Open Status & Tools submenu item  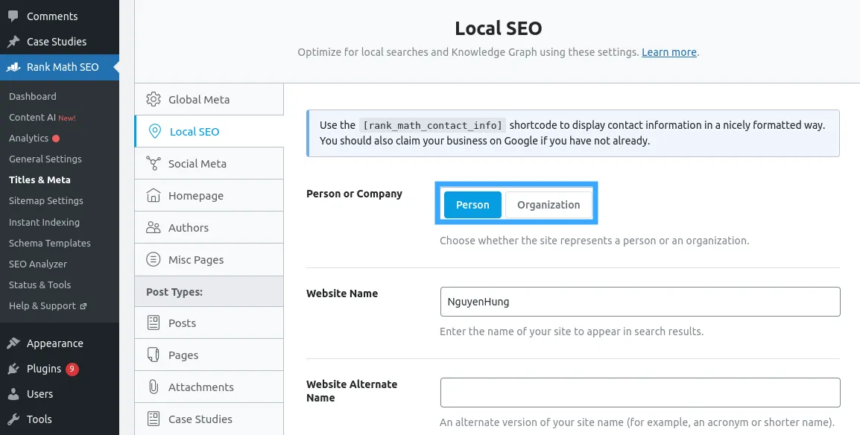tap(39, 285)
